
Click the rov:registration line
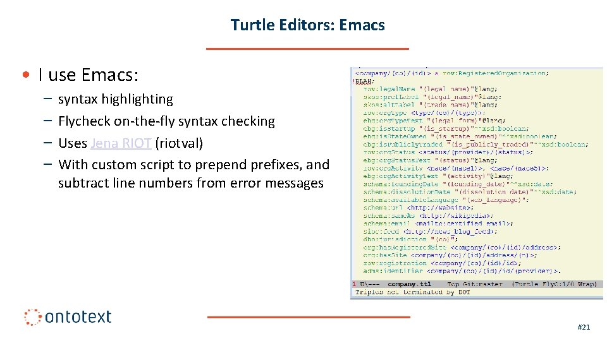[442, 263]
